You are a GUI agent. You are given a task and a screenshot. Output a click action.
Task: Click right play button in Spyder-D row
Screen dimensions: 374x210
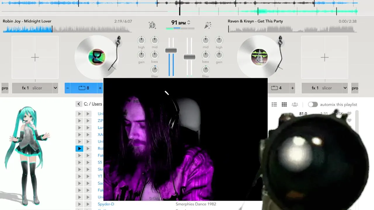click(x=88, y=204)
